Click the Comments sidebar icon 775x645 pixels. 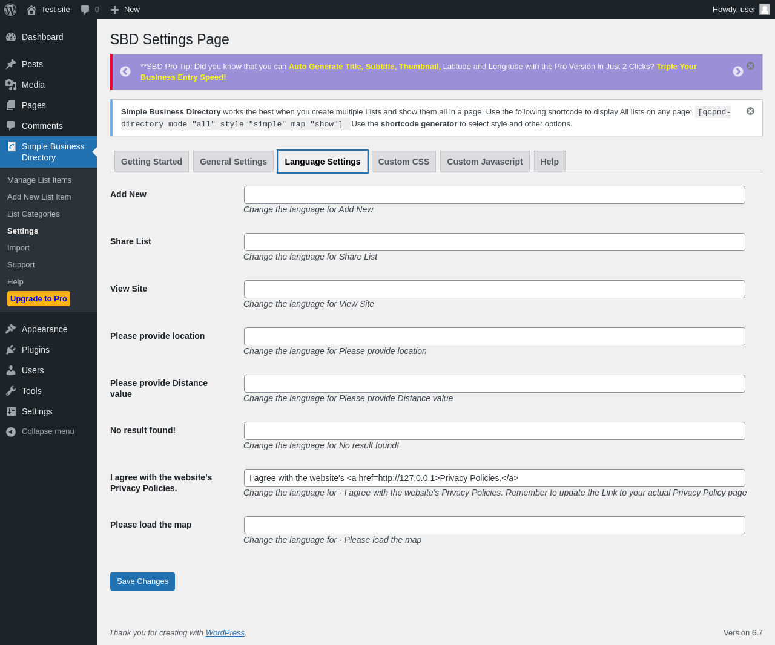11,126
